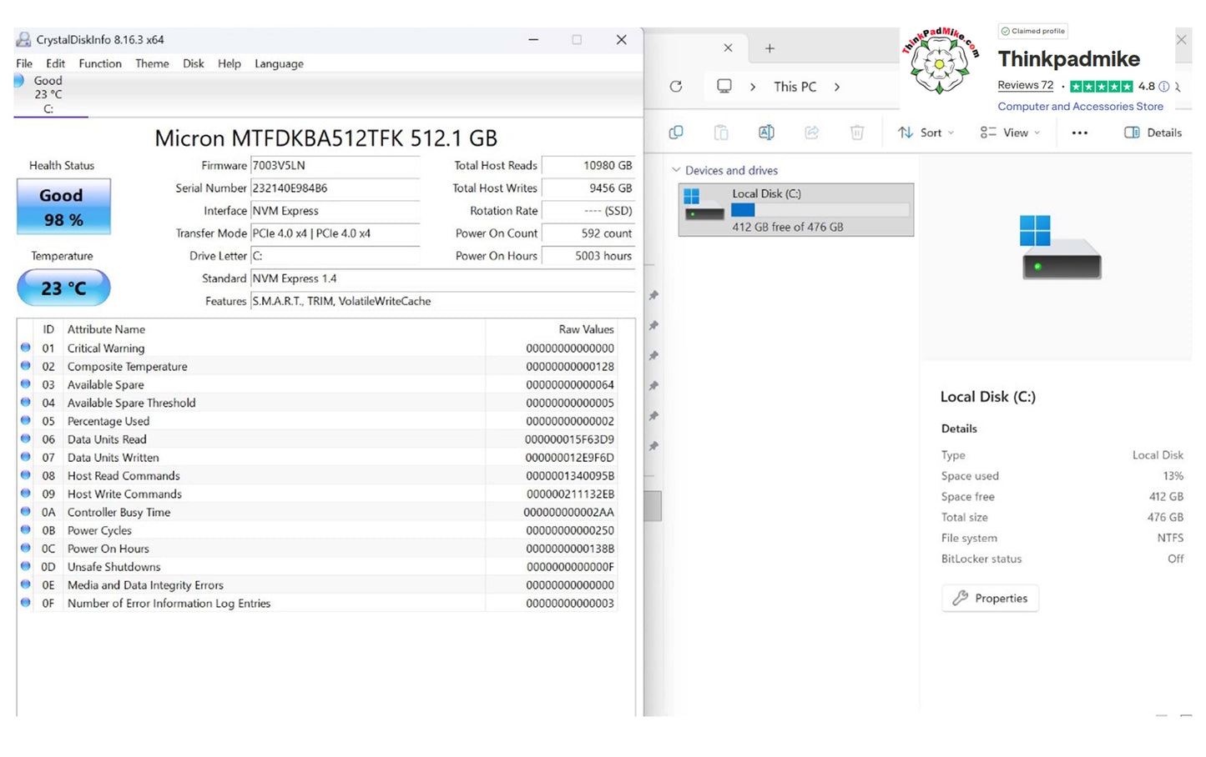Open the Sort dropdown
Image resolution: width=1206 pixels, height=757 pixels.
926,133
